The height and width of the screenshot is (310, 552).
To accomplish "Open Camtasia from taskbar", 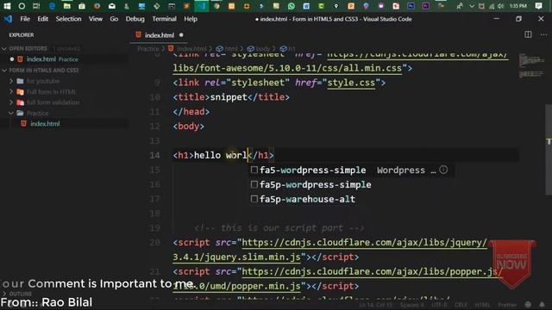I will pos(321,6).
